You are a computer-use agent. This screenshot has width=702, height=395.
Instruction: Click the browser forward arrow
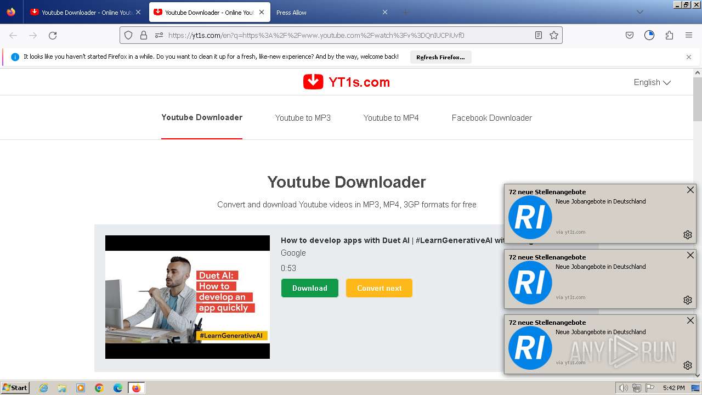(33, 35)
